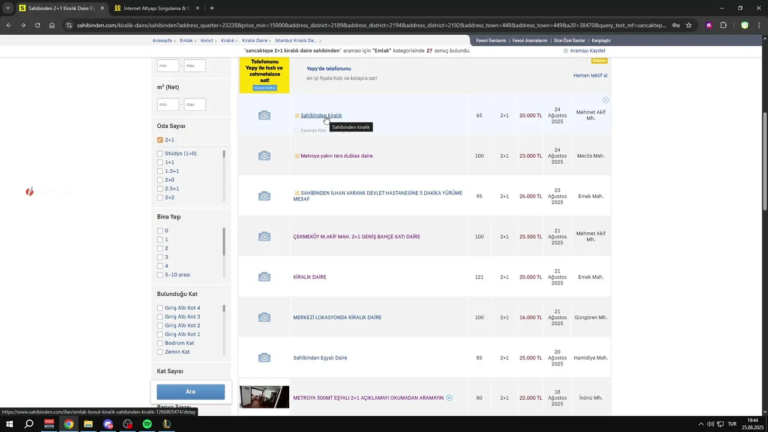768x432 pixels.
Task: Expand the Kat Sayısı filter section
Action: [x=170, y=371]
